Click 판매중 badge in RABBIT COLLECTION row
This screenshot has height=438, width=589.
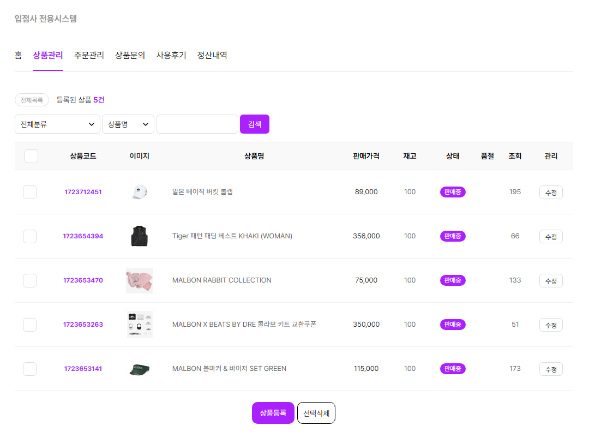tap(453, 280)
